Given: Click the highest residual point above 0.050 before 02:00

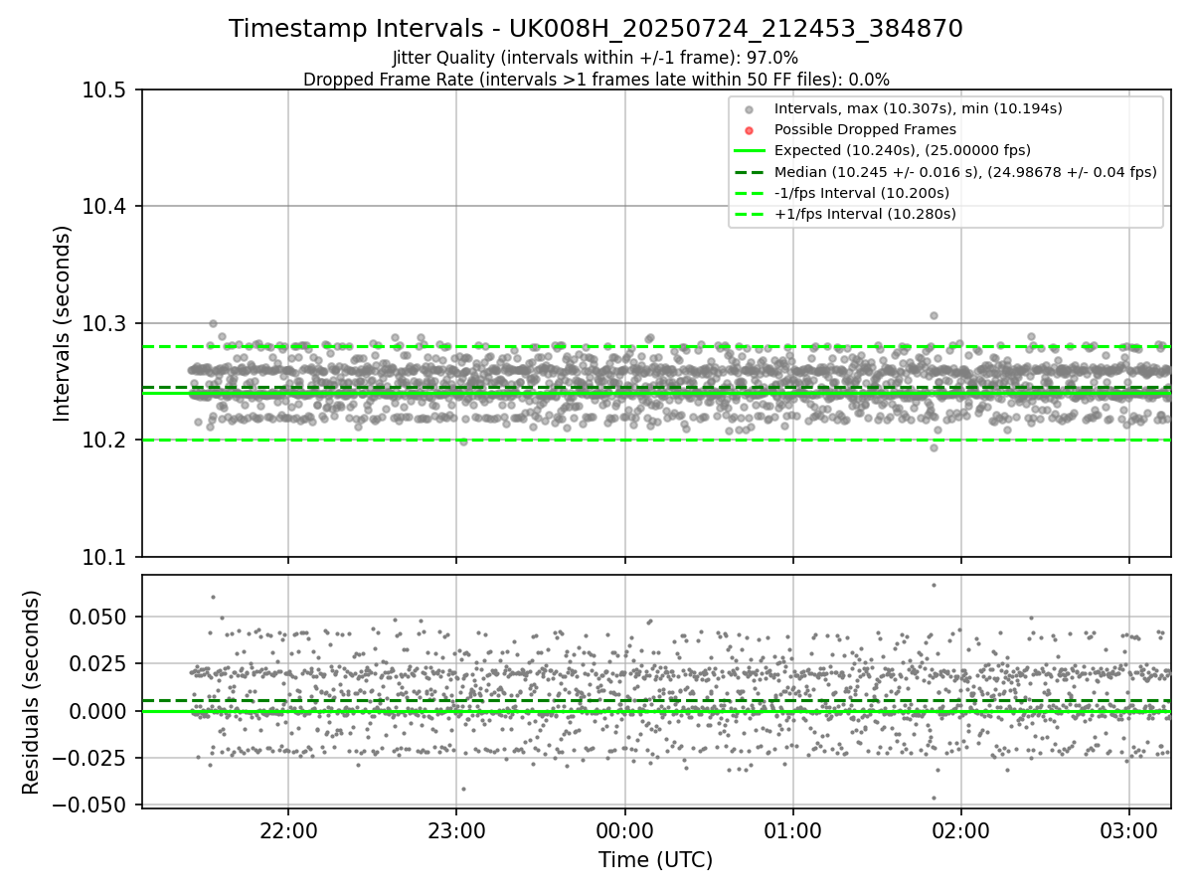Looking at the screenshot, I should (934, 585).
